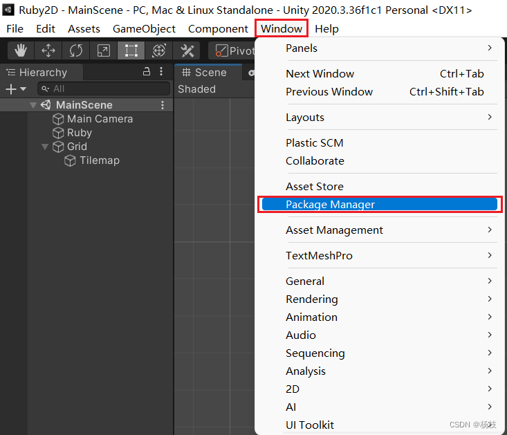Open the Component menu

click(218, 29)
